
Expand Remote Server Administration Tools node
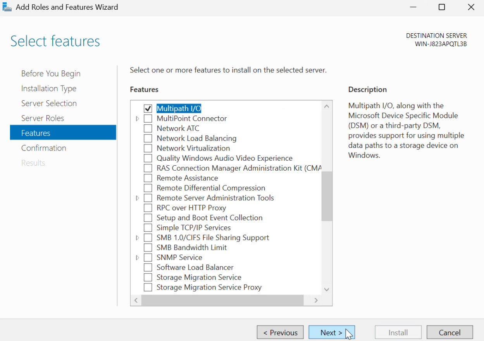138,198
